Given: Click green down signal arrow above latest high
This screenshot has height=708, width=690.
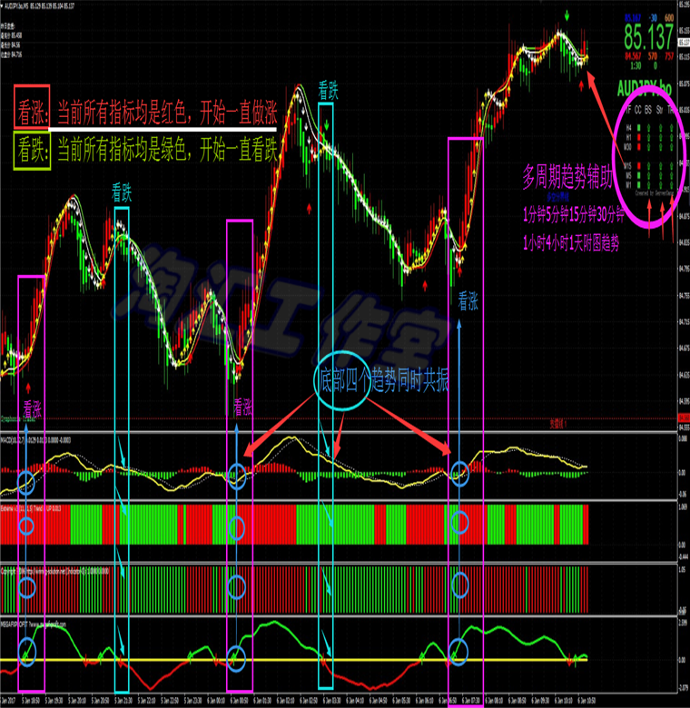Looking at the screenshot, I should click(x=567, y=15).
